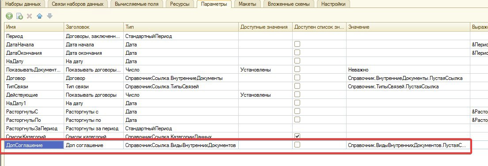
Task: Check the box in РасторгнутыПо row
Action: 297,120
